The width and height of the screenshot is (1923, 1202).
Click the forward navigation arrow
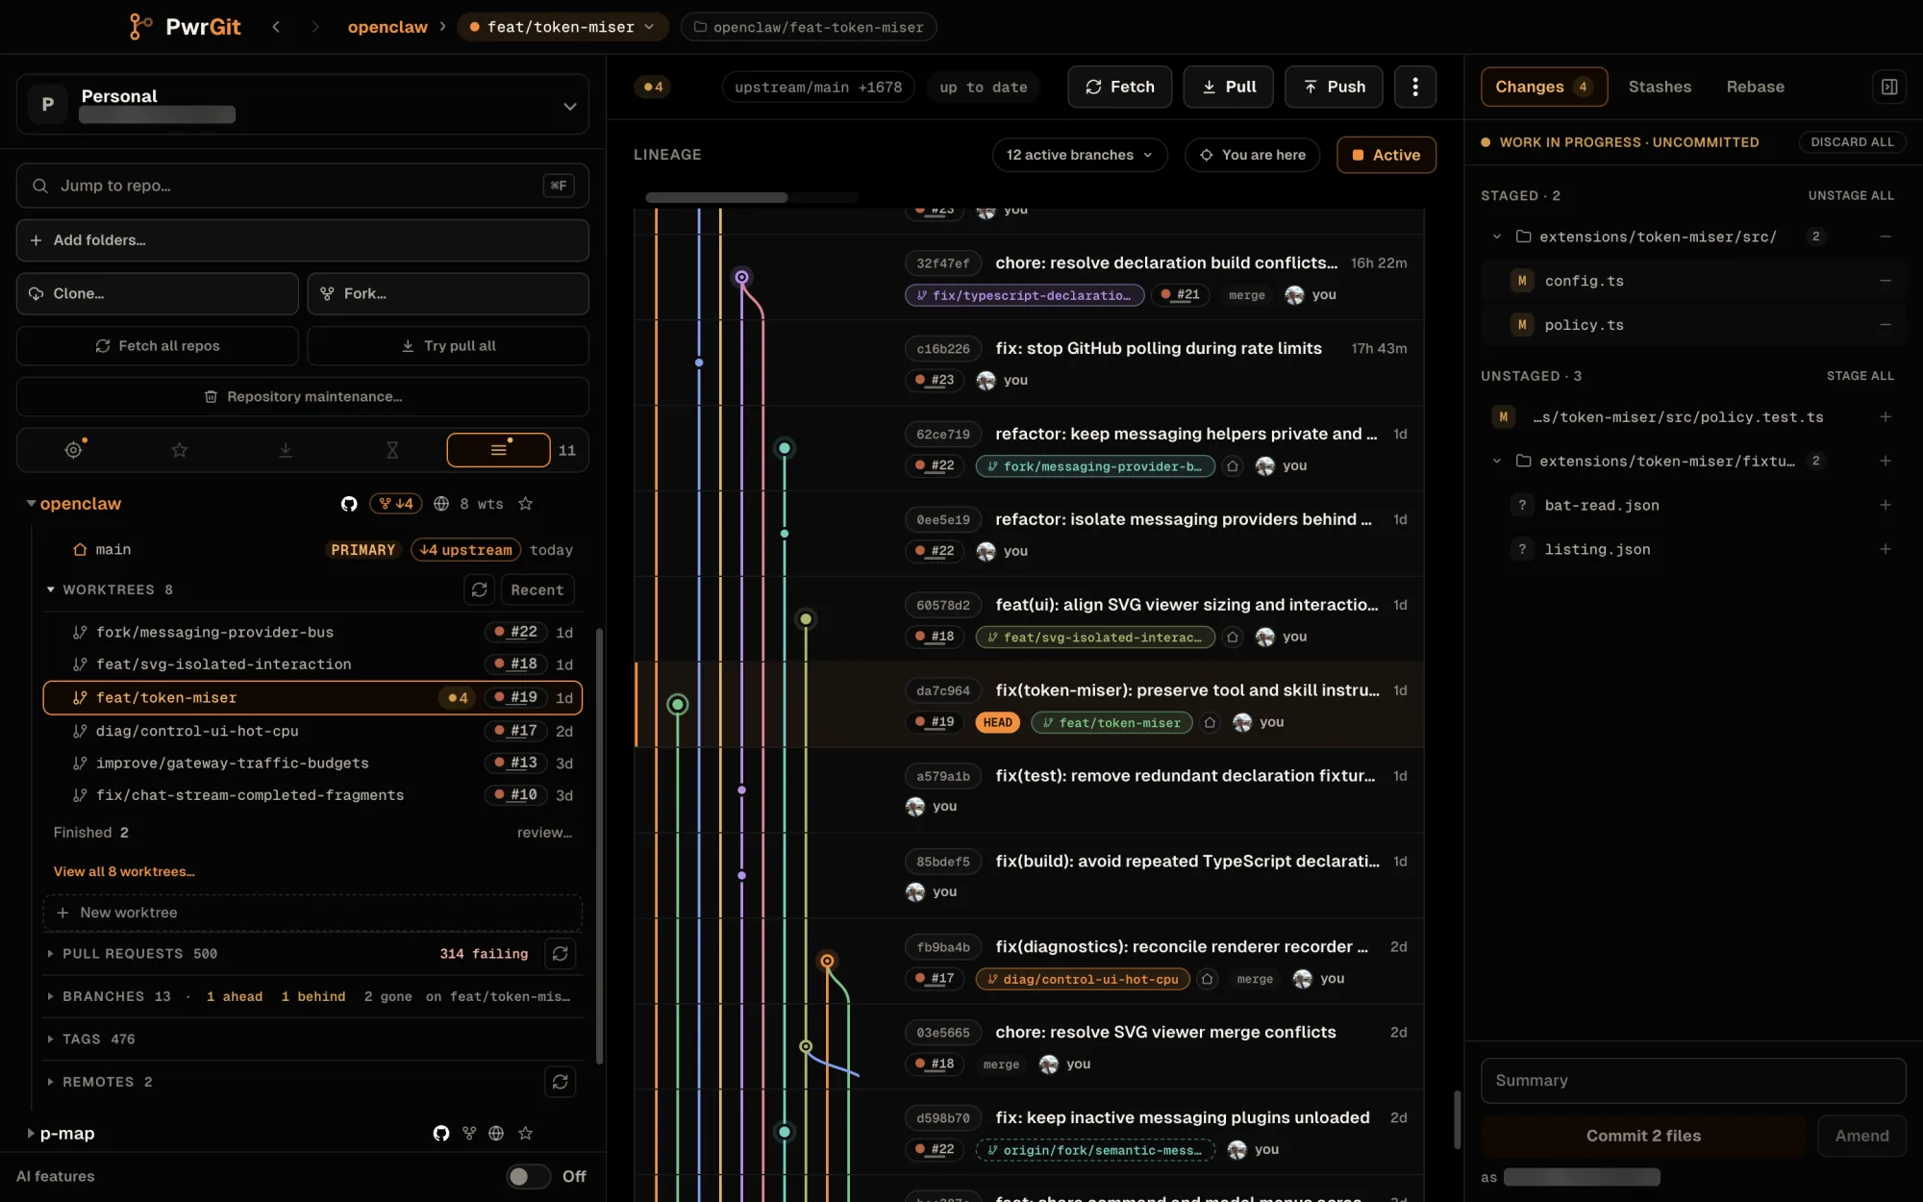tap(314, 27)
